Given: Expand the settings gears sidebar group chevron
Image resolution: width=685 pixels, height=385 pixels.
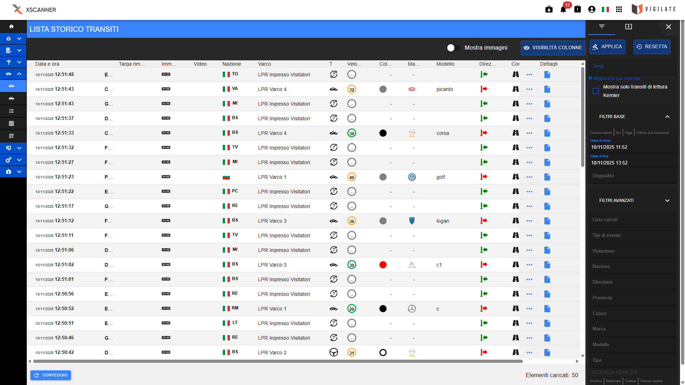Looking at the screenshot, I should coord(19,160).
